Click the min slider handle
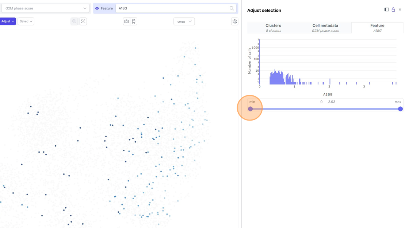Image resolution: width=409 pixels, height=228 pixels. (x=251, y=109)
